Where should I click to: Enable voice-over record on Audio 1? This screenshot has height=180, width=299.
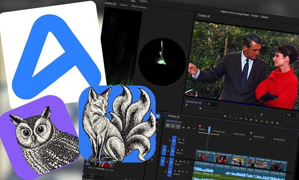(188, 162)
